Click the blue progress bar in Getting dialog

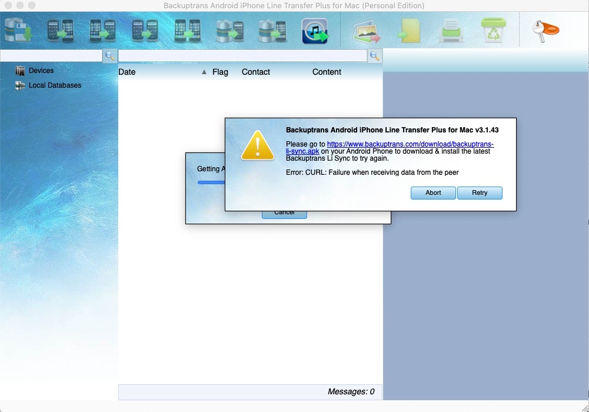tap(211, 182)
